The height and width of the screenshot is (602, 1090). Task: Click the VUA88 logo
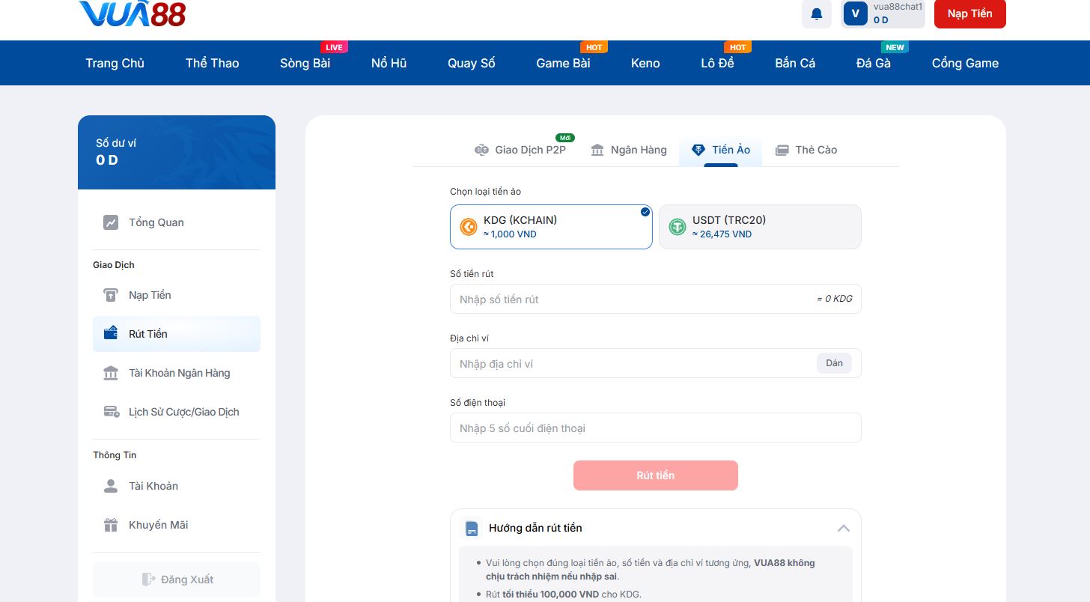[132, 14]
